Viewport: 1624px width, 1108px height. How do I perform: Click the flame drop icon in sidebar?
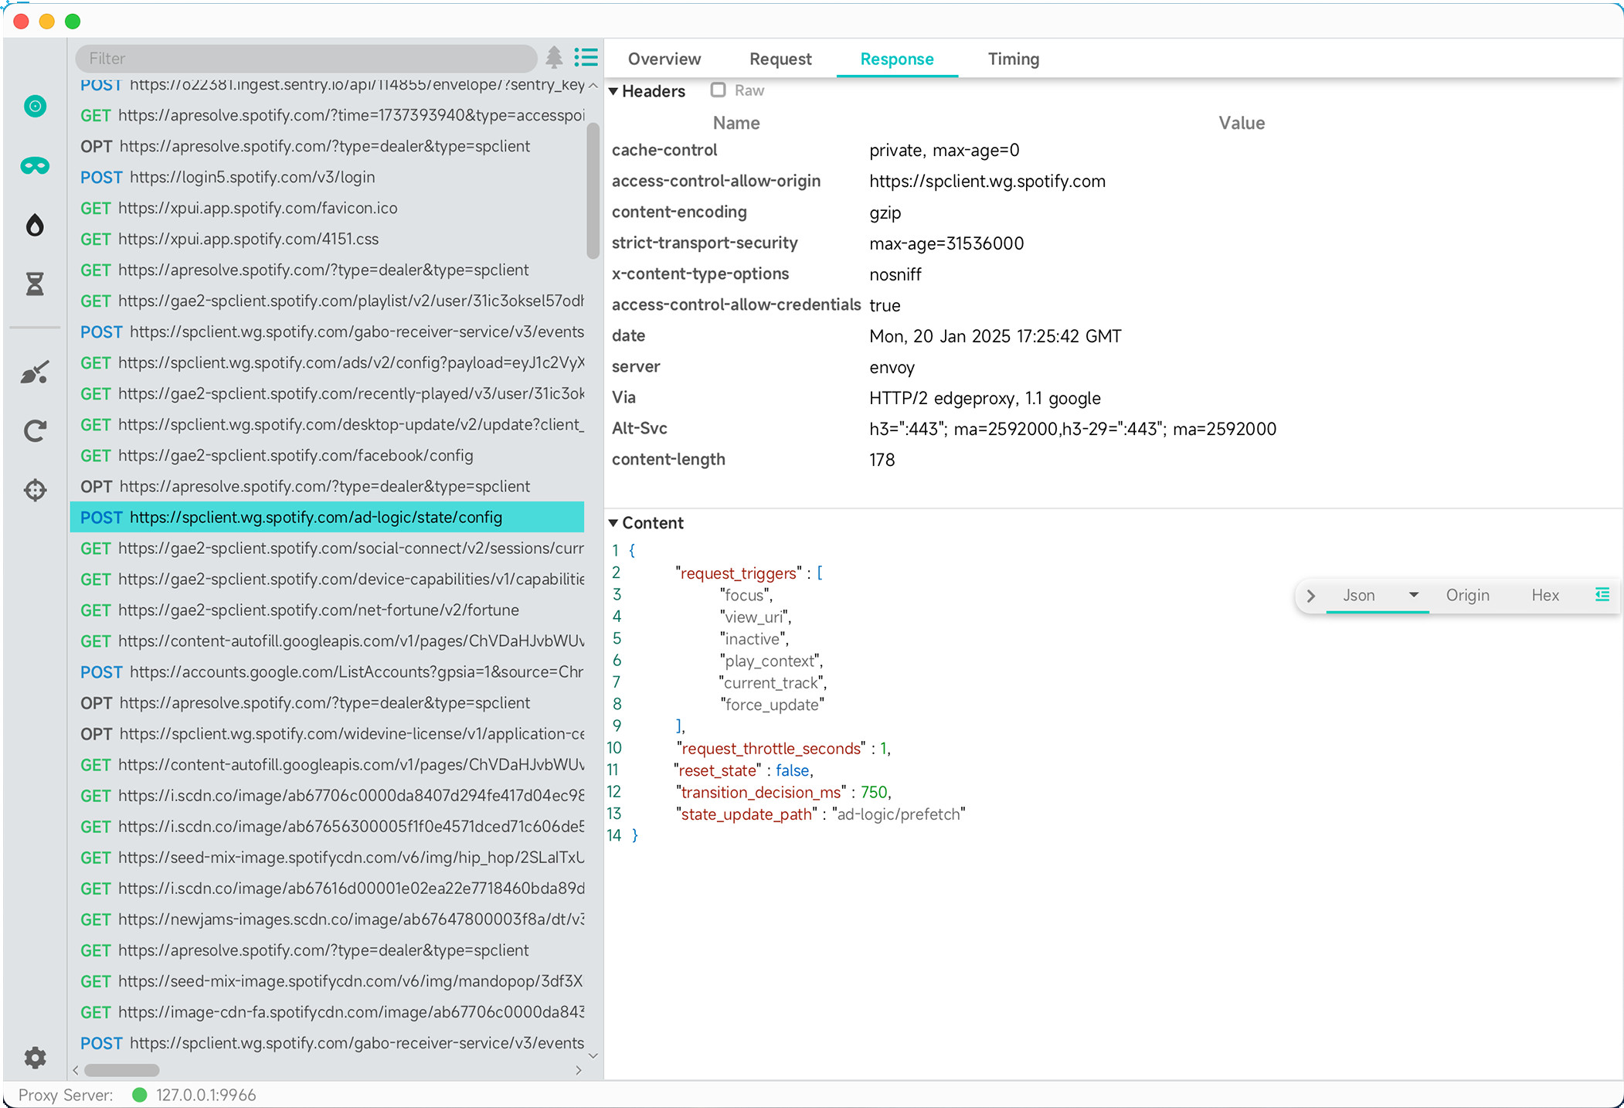pos(35,225)
